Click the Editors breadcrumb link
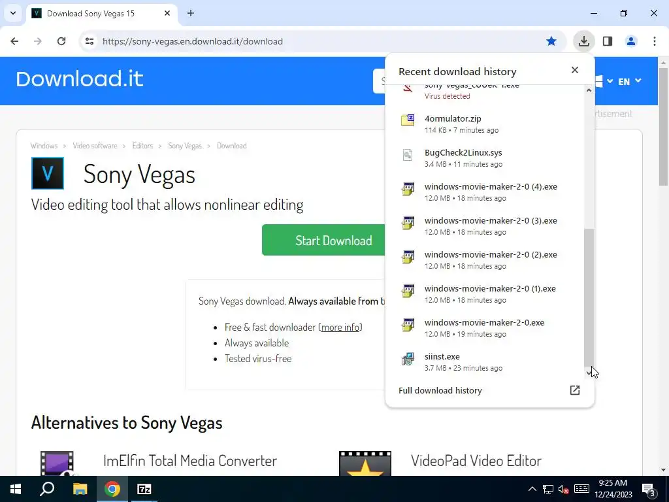This screenshot has width=669, height=502. 142,146
